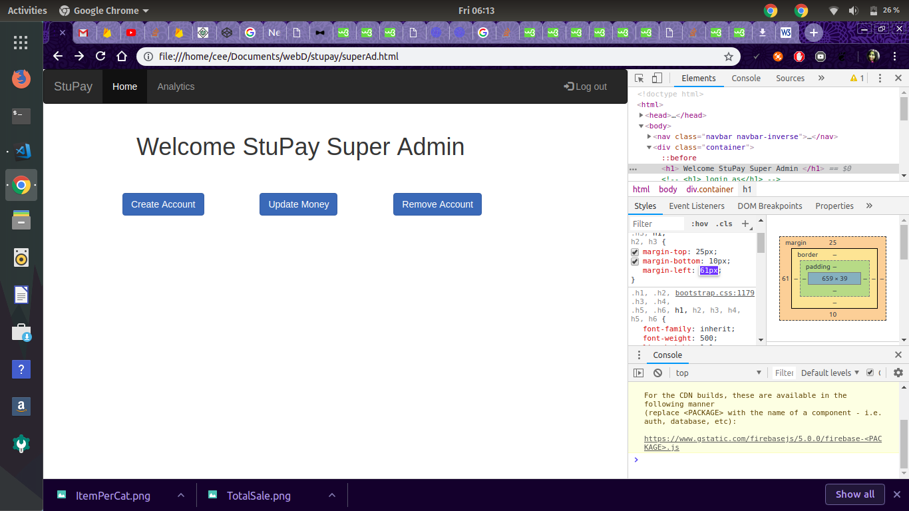Go forward in browser history

coord(79,57)
